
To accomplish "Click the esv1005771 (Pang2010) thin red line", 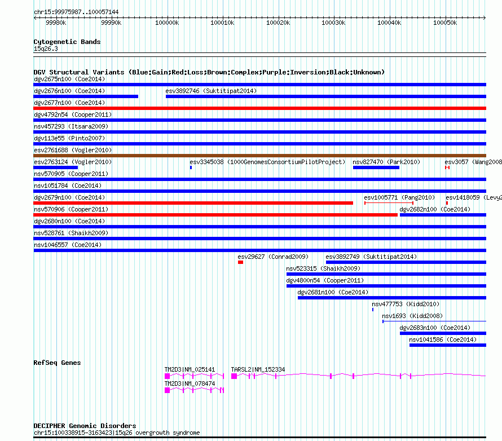I will click(389, 203).
